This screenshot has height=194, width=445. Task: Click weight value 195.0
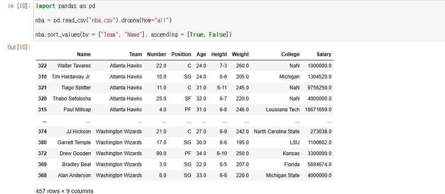pos(242,142)
